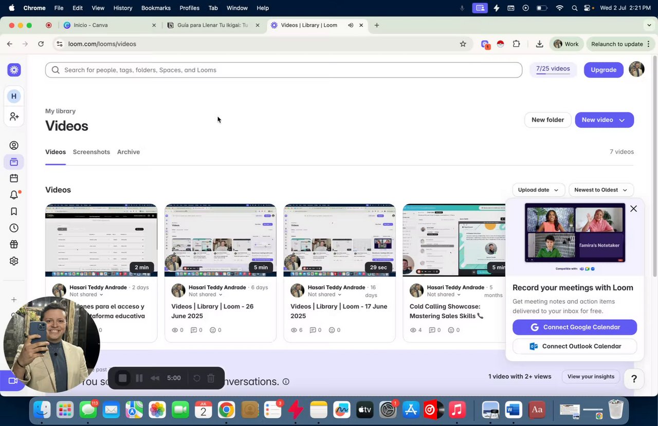View site information icon in address bar

60,44
